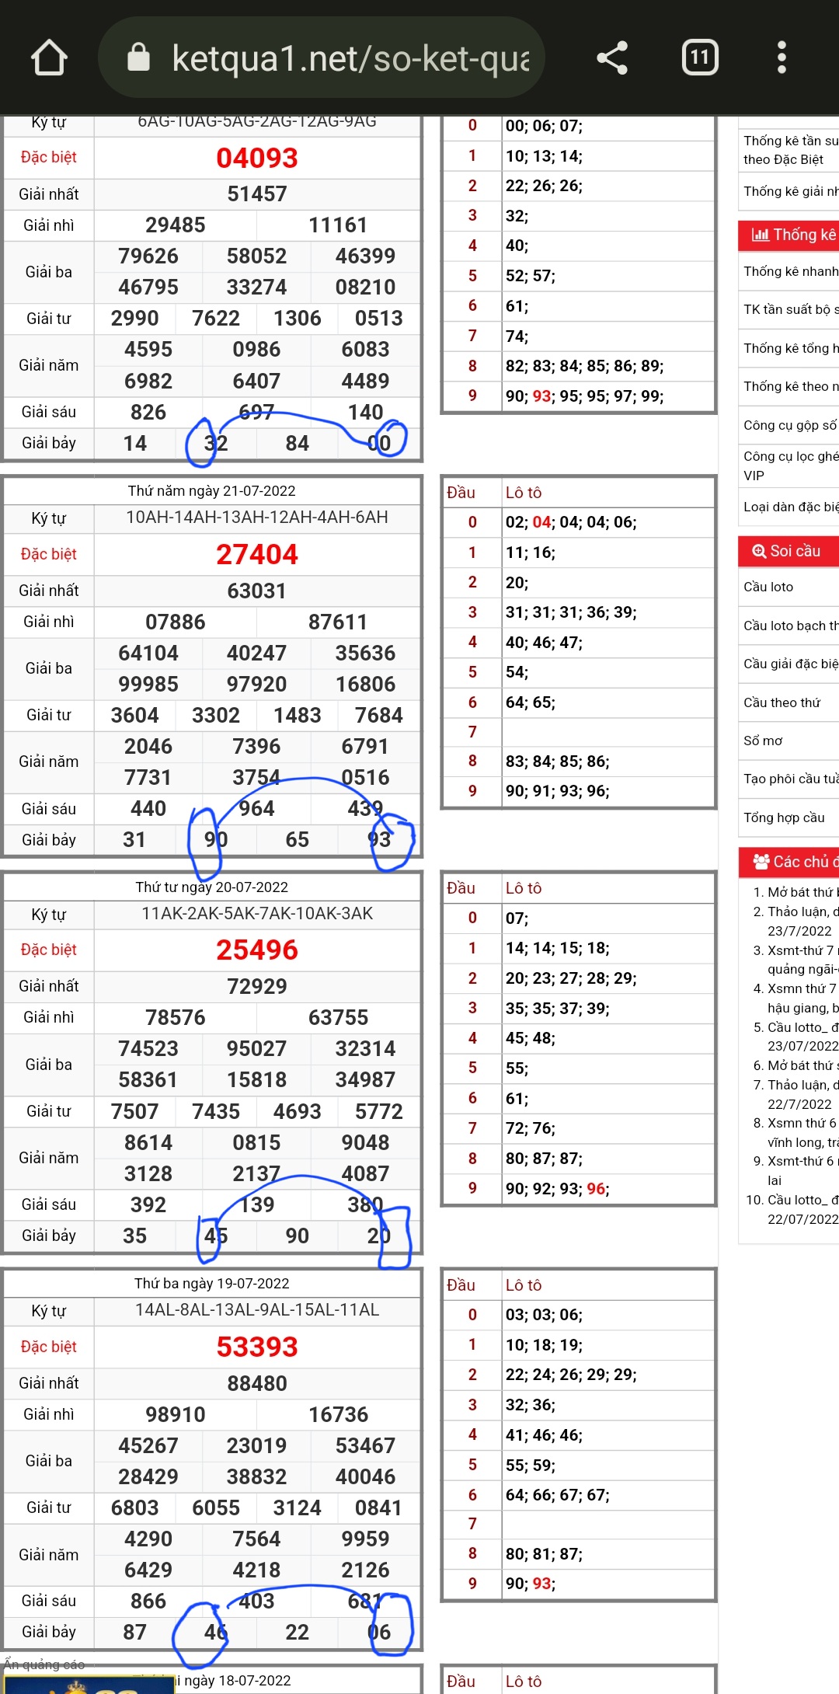Open topic 1 Mở bát thứ link
The width and height of the screenshot is (839, 1694).
803,892
